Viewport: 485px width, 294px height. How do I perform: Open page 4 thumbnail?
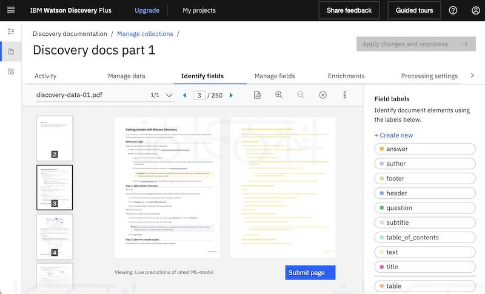pos(55,236)
